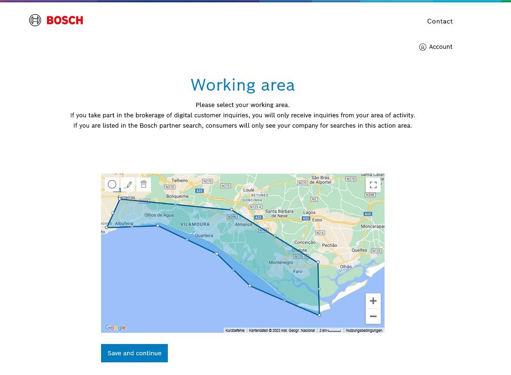The height and width of the screenshot is (375, 511).
Task: Open Nutzungsbedingungen terms link
Action: (364, 330)
